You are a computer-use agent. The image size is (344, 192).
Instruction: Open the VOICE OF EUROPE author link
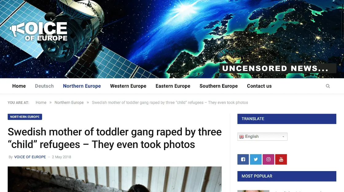click(x=30, y=157)
